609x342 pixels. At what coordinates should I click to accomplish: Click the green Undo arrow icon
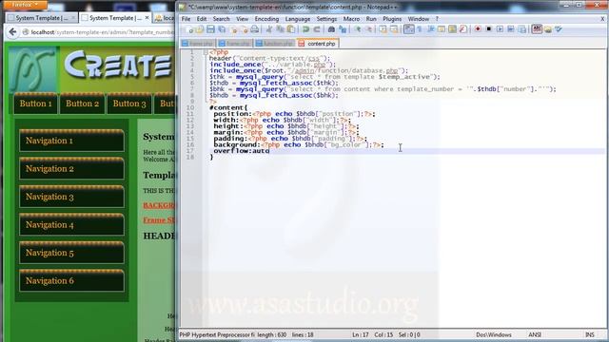(x=306, y=29)
